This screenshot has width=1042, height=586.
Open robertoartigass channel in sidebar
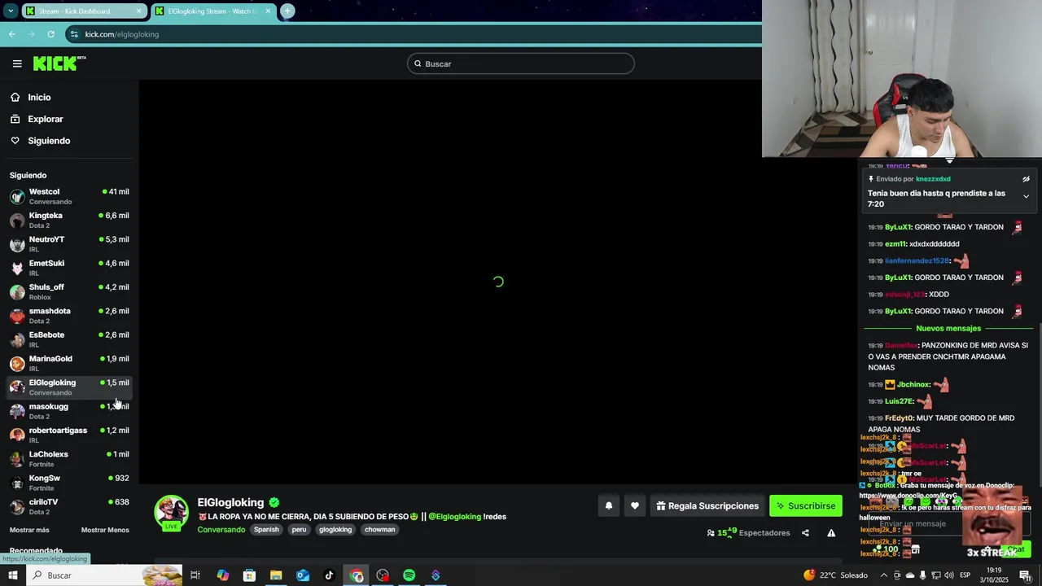[69, 435]
